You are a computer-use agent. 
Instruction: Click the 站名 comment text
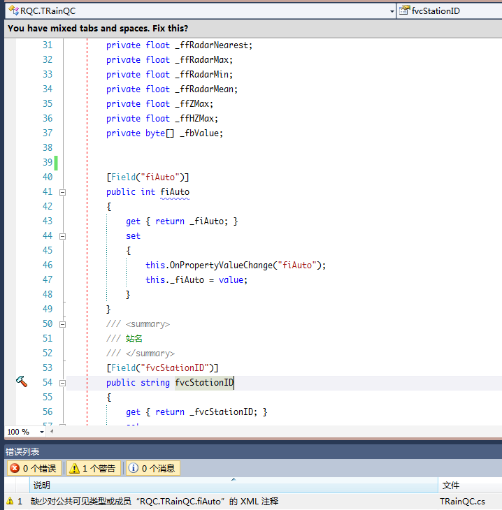[x=134, y=339]
